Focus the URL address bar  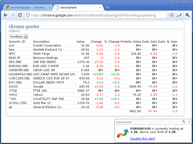96,15
